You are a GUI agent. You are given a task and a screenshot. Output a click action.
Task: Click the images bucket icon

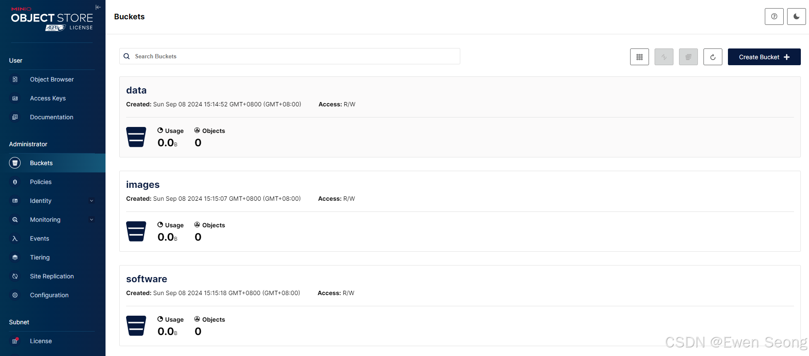pyautogui.click(x=136, y=231)
